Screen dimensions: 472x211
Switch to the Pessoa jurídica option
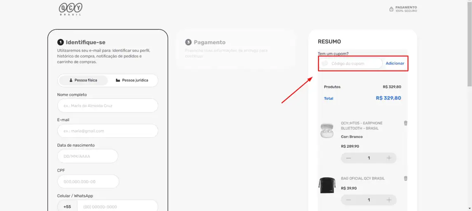point(132,81)
